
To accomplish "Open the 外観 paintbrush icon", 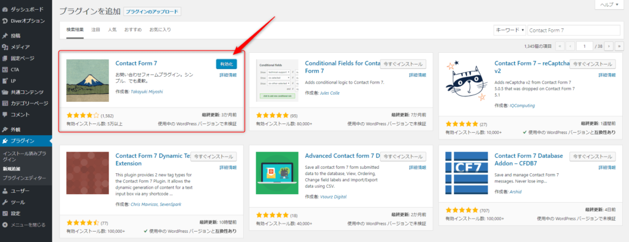I will coord(5,130).
